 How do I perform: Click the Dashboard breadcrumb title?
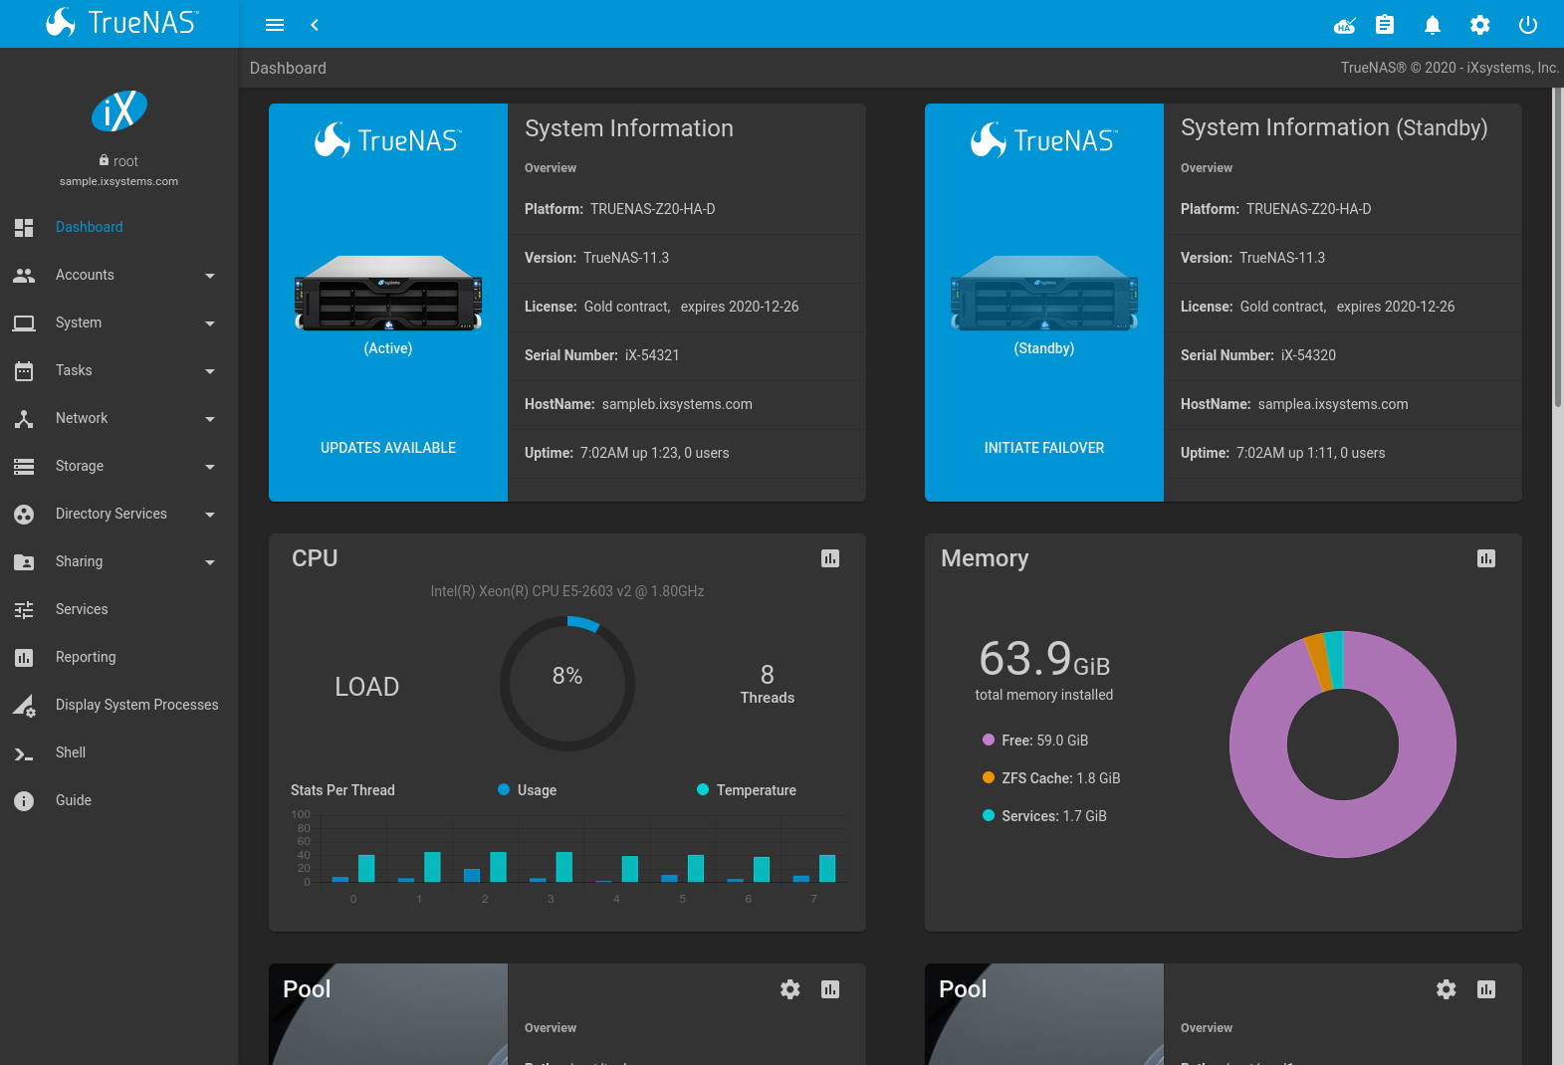[288, 68]
